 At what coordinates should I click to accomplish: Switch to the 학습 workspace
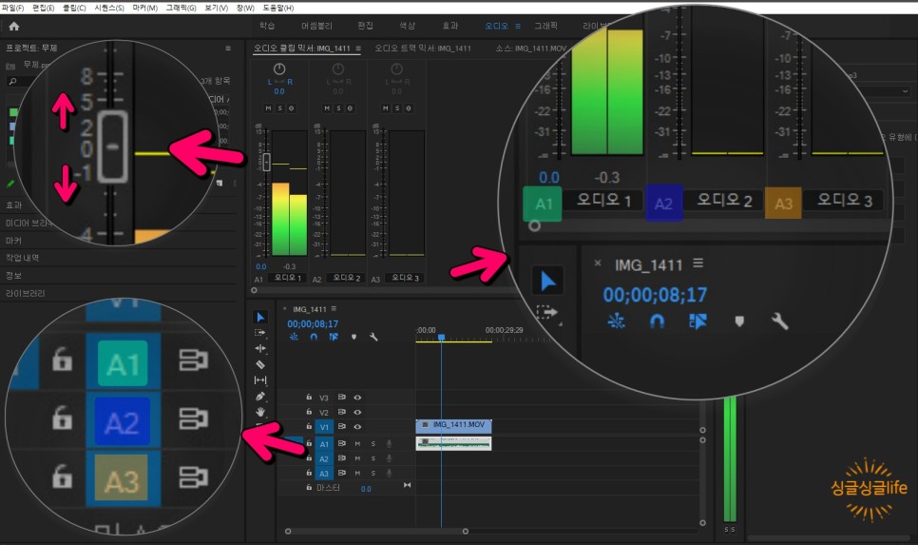[267, 26]
